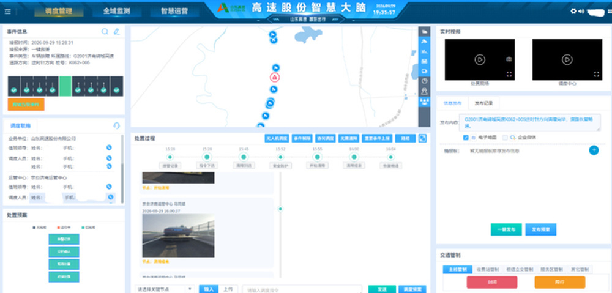Switch to the 输入 mode tab

coord(209,289)
